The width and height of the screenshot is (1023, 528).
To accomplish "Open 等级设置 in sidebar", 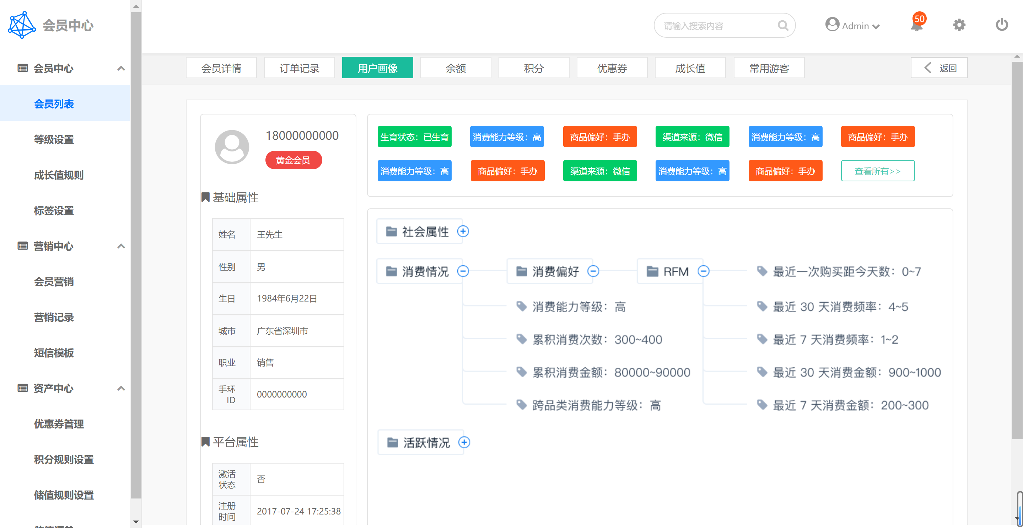I will [54, 139].
